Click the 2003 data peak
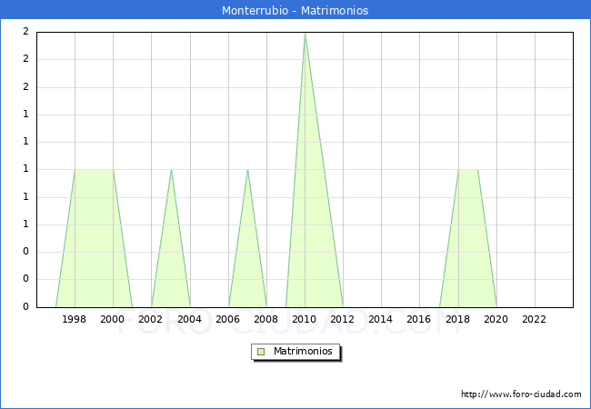 click(x=172, y=170)
